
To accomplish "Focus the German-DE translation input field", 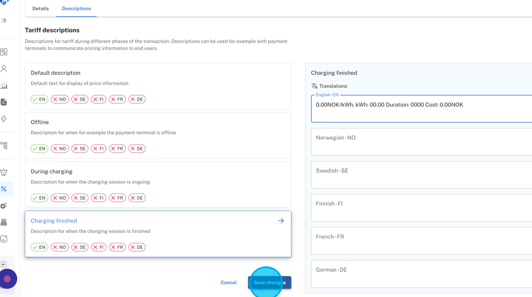I will [421, 274].
